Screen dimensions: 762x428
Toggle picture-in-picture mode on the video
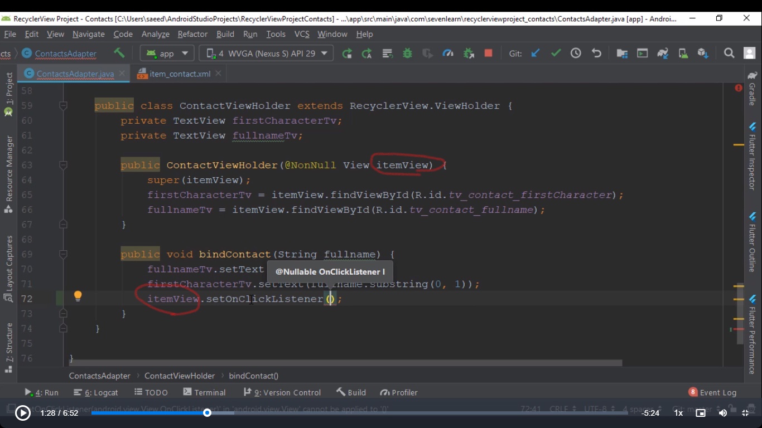click(x=701, y=413)
